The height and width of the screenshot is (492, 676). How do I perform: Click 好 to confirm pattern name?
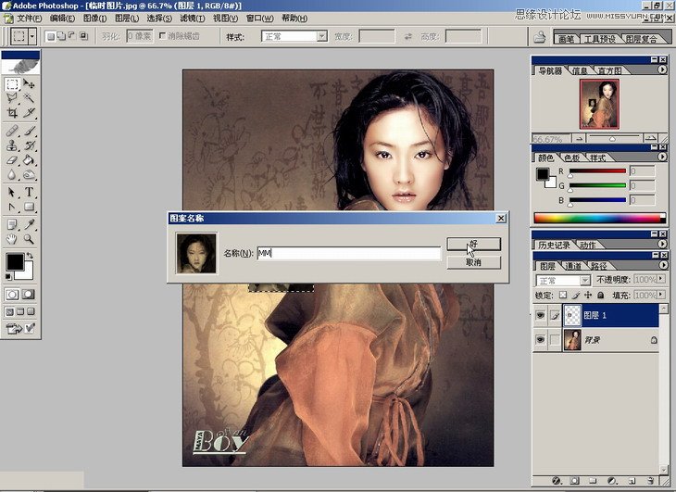(x=474, y=244)
